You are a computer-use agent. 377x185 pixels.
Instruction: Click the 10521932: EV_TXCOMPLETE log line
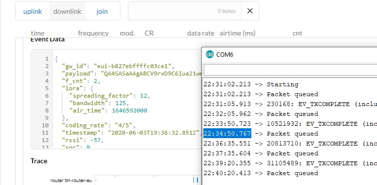pyautogui.click(x=290, y=124)
